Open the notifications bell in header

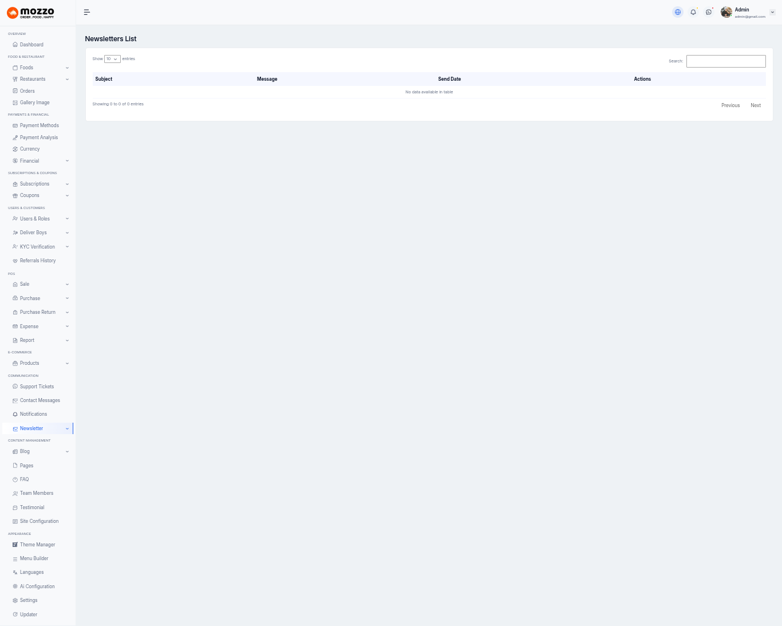click(x=693, y=12)
